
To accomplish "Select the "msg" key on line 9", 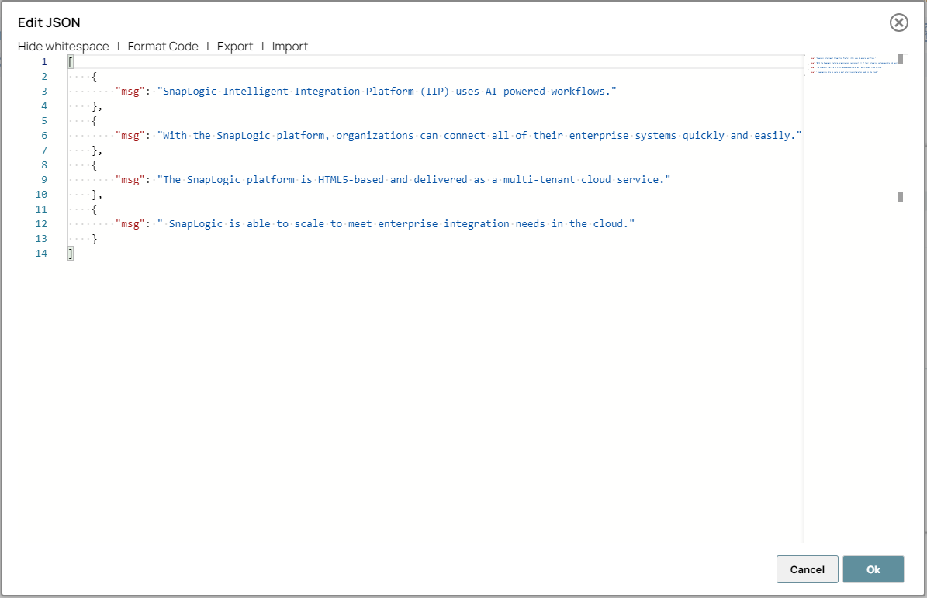I will [129, 179].
